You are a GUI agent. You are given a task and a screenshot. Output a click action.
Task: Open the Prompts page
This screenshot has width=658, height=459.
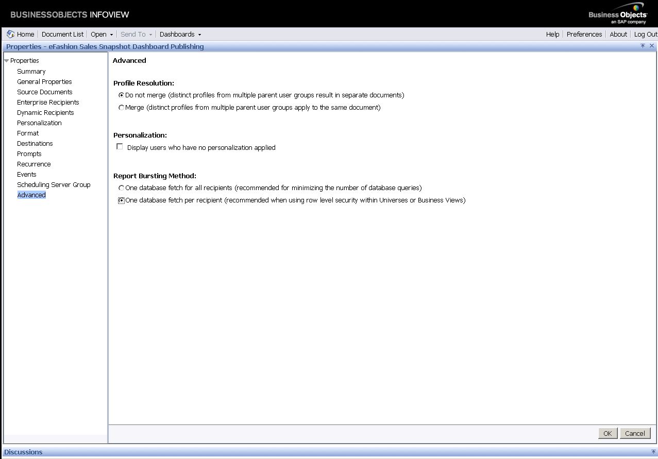[29, 154]
